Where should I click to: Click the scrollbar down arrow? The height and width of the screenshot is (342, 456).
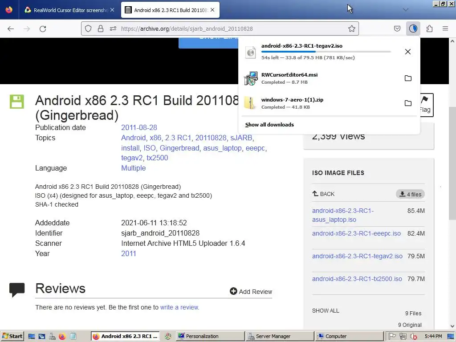click(x=452, y=326)
